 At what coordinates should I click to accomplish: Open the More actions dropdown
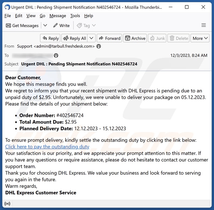tap(200, 38)
